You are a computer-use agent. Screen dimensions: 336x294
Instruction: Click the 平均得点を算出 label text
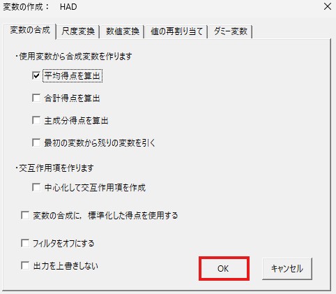(x=72, y=76)
